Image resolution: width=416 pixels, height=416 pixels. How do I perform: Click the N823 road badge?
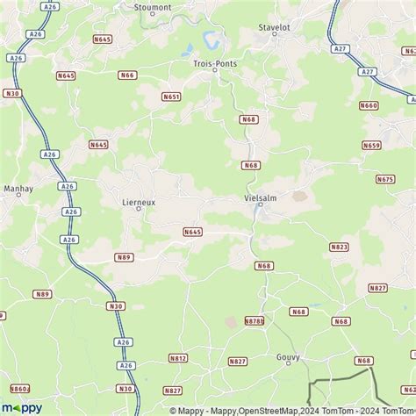[x=339, y=247]
